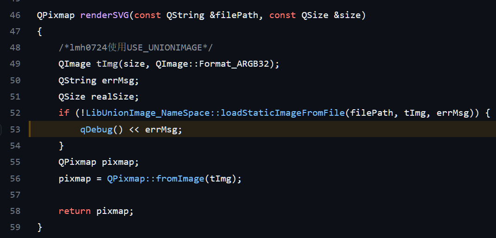
Task: Click the return keyword
Action: click(x=75, y=211)
